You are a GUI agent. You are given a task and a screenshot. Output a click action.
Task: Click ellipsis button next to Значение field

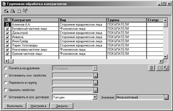(166, 97)
